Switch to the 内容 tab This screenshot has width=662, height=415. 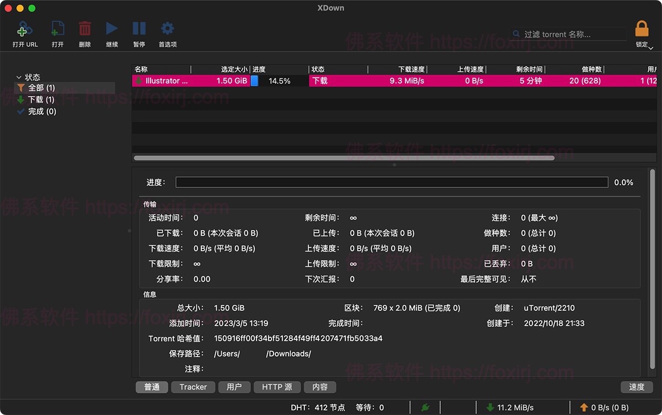tap(320, 387)
